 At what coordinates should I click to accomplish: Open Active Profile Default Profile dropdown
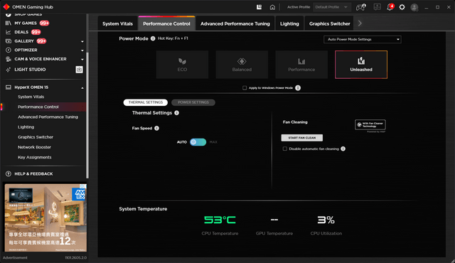pyautogui.click(x=332, y=7)
